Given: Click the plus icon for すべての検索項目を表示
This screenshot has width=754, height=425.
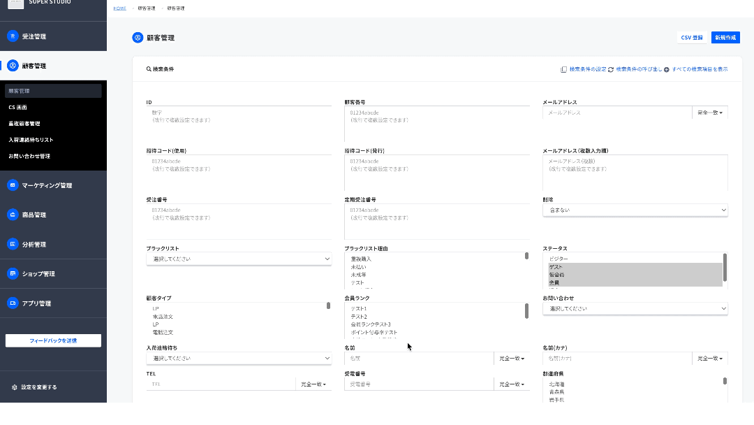Looking at the screenshot, I should [x=667, y=69].
